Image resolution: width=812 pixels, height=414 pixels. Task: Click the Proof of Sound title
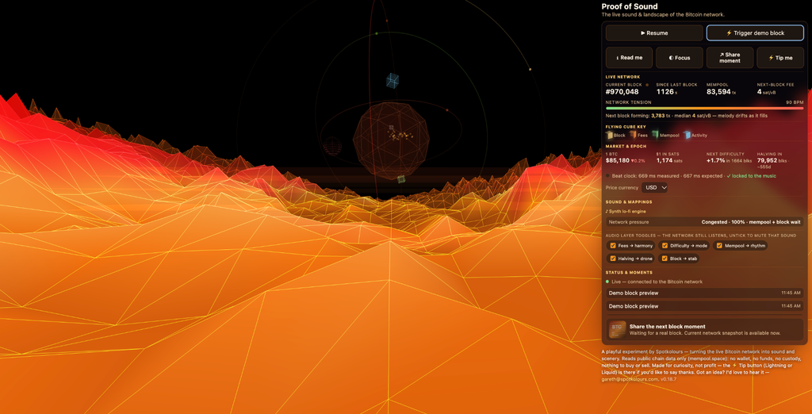pos(629,6)
